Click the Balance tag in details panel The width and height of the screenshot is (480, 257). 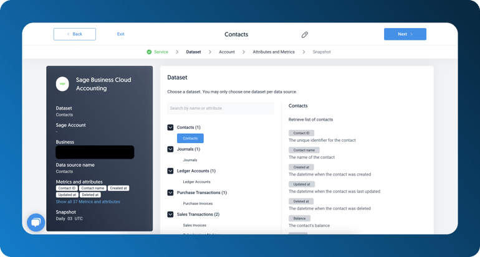pos(299,218)
